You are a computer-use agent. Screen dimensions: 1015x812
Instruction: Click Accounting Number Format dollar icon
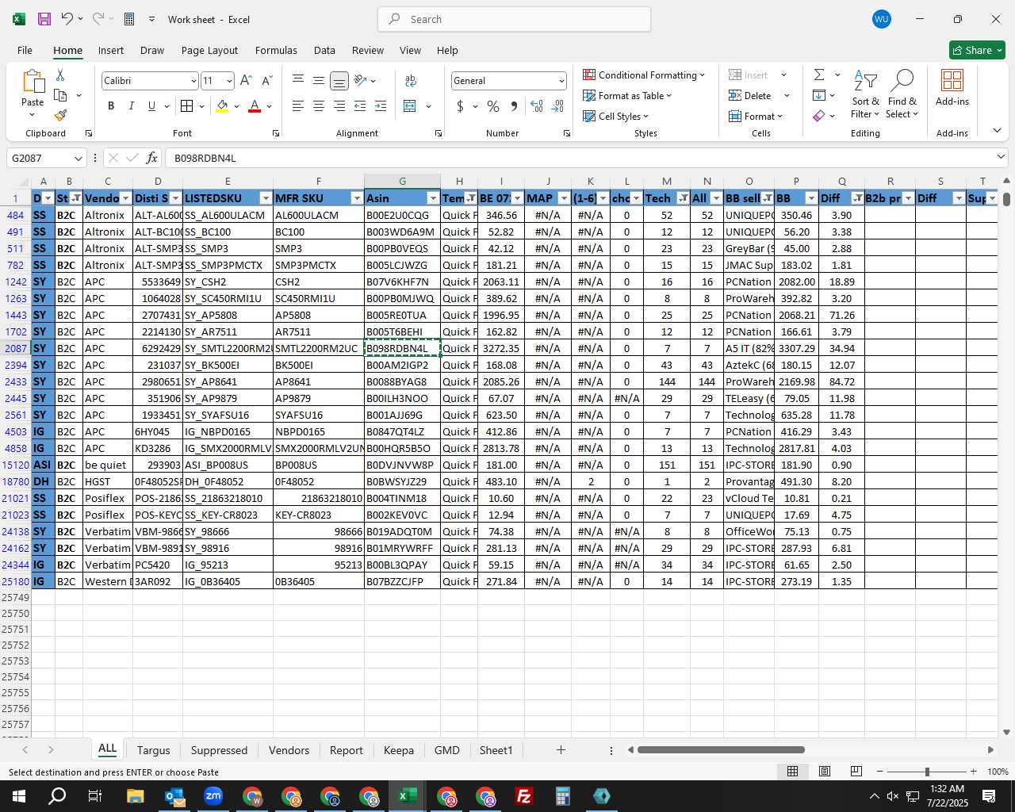click(460, 106)
